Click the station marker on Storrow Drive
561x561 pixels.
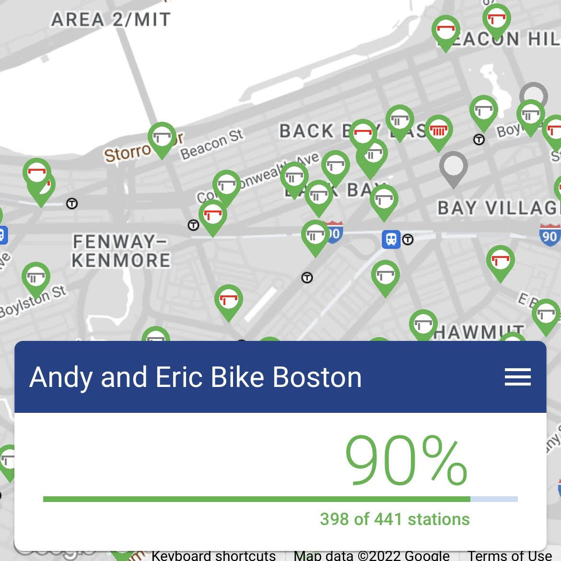pos(162,138)
